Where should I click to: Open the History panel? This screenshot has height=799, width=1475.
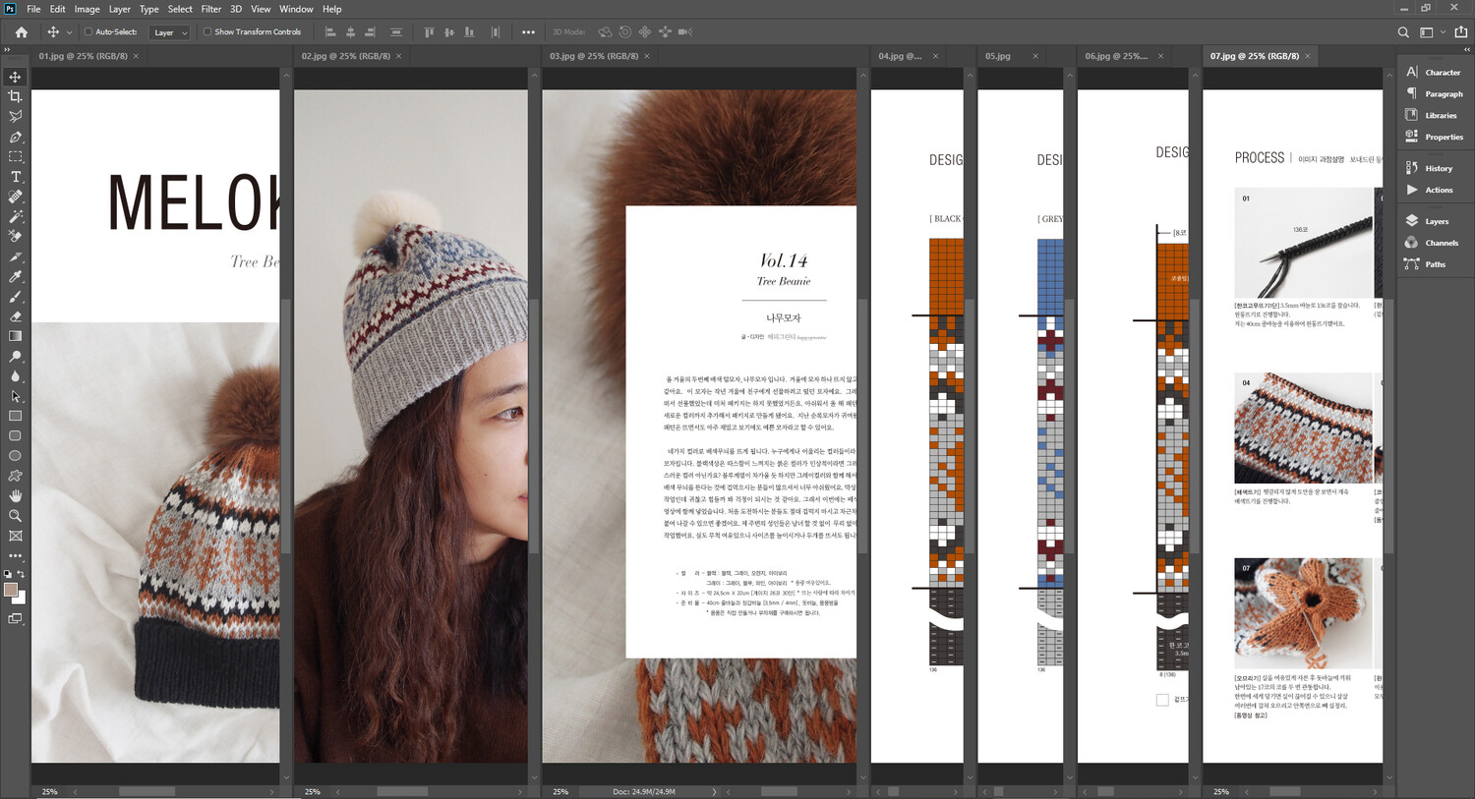1438,168
